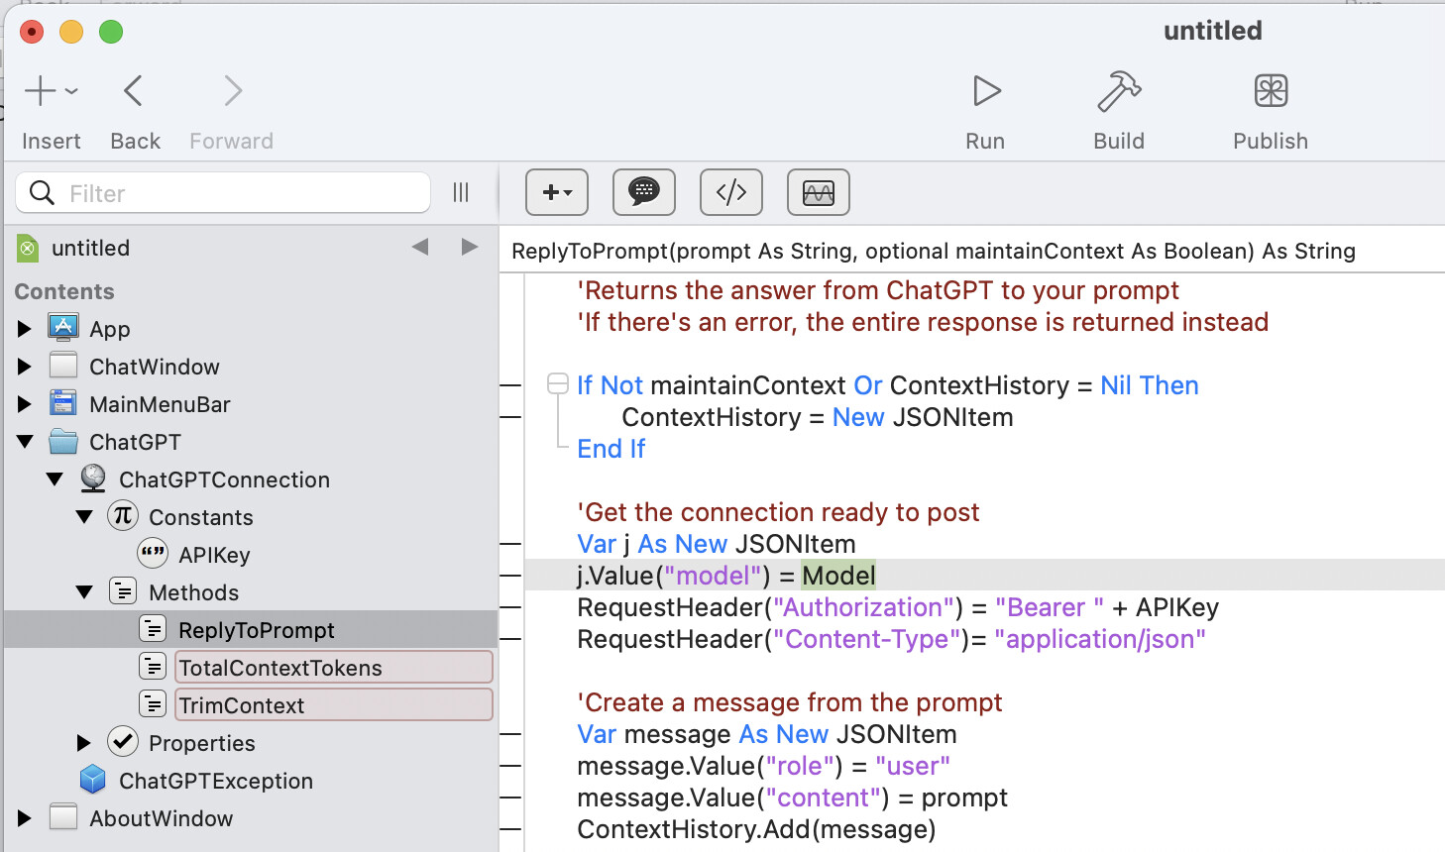Click the Build hammer icon
The width and height of the screenshot is (1445, 852).
[1119, 91]
